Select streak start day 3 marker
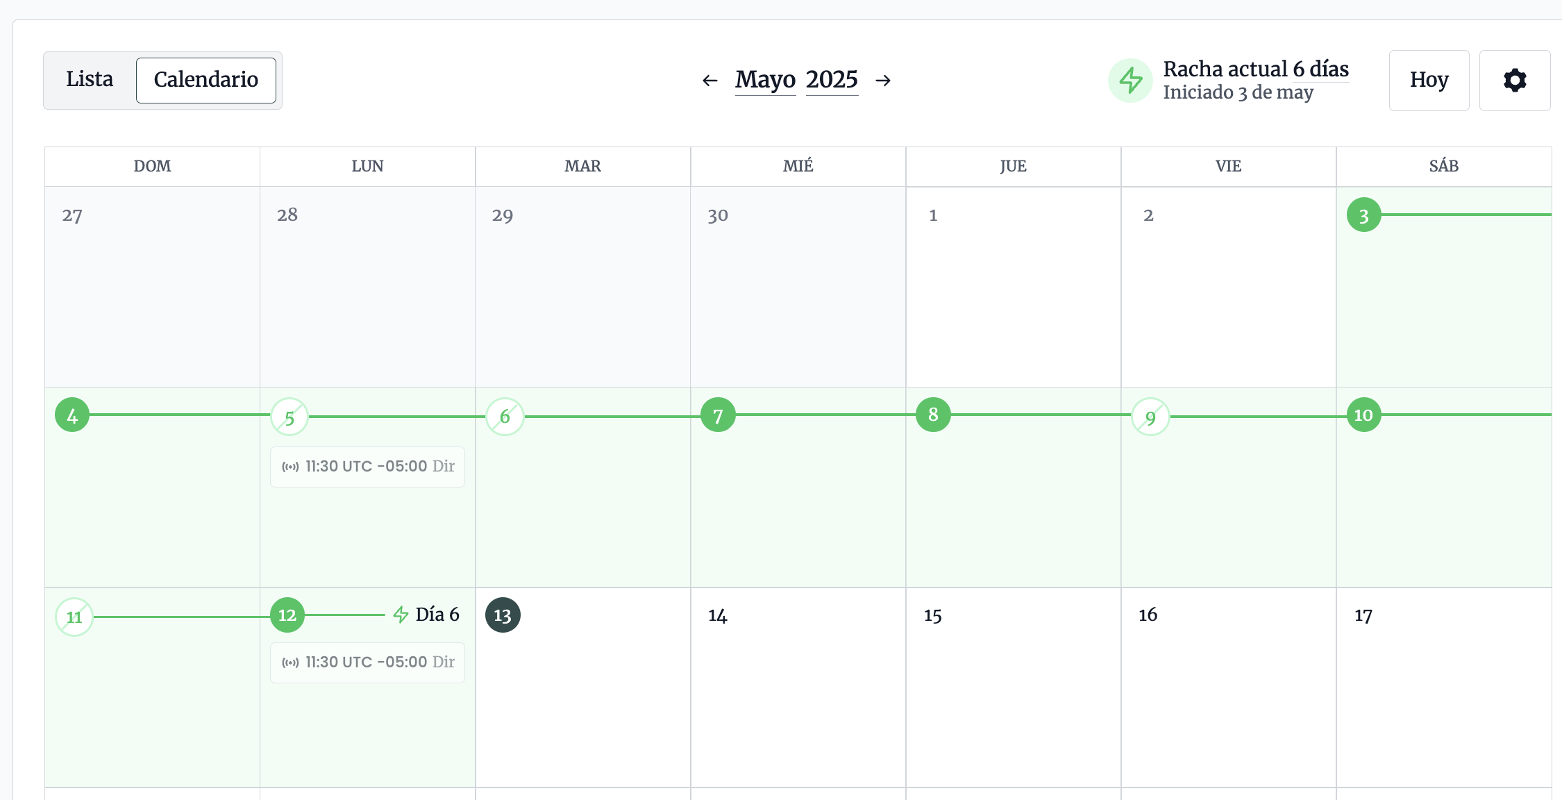The width and height of the screenshot is (1562, 800). point(1363,215)
